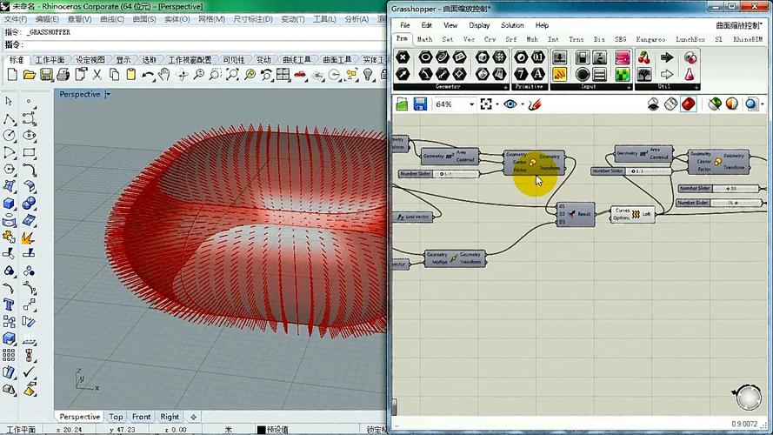Click Rhino Print icon

[x=63, y=75]
